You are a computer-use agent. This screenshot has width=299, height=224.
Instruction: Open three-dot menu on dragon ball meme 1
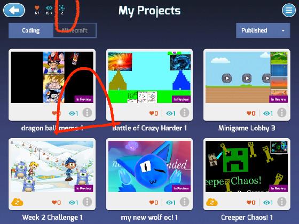[x=87, y=113]
